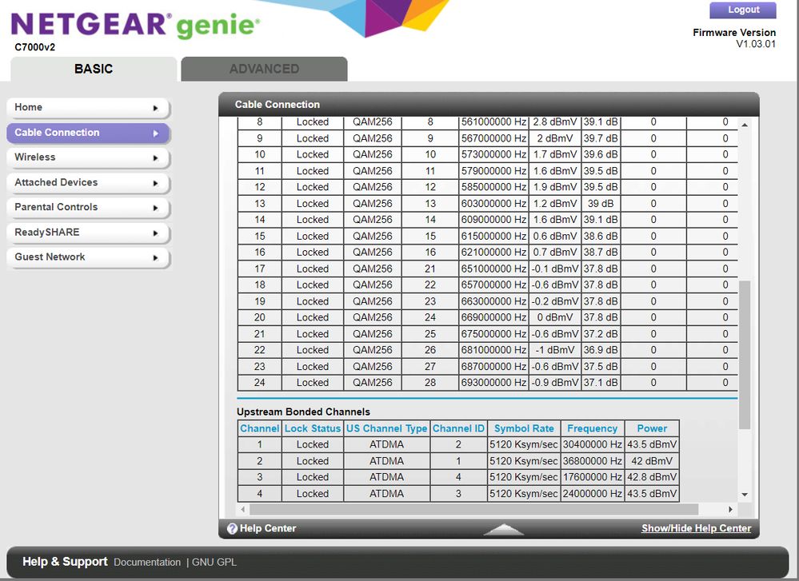Select the BASIC tab
This screenshot has width=799, height=581.
[x=94, y=69]
